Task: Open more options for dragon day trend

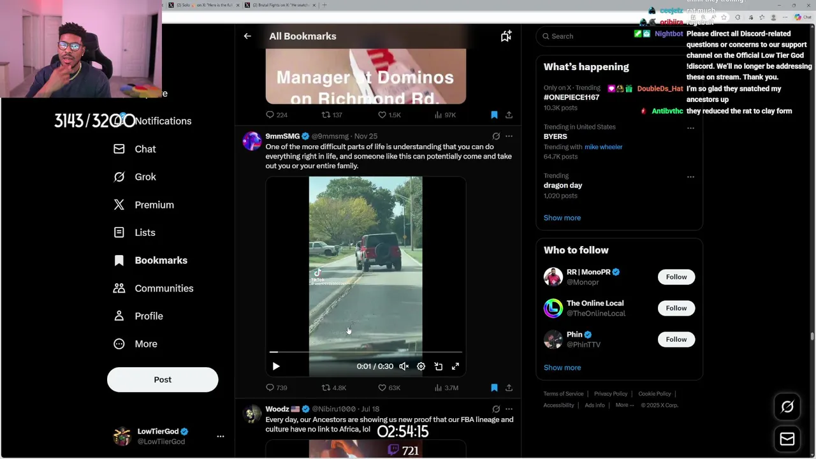Action: pyautogui.click(x=690, y=177)
